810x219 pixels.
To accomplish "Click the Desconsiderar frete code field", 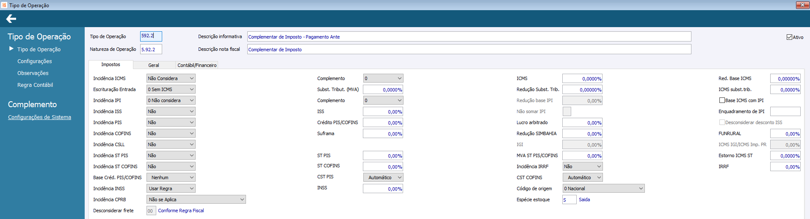I will point(151,211).
